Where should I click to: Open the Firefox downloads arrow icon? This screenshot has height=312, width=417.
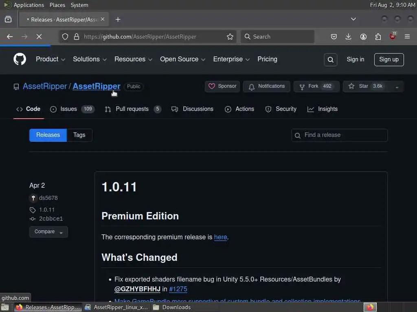pyautogui.click(x=349, y=37)
